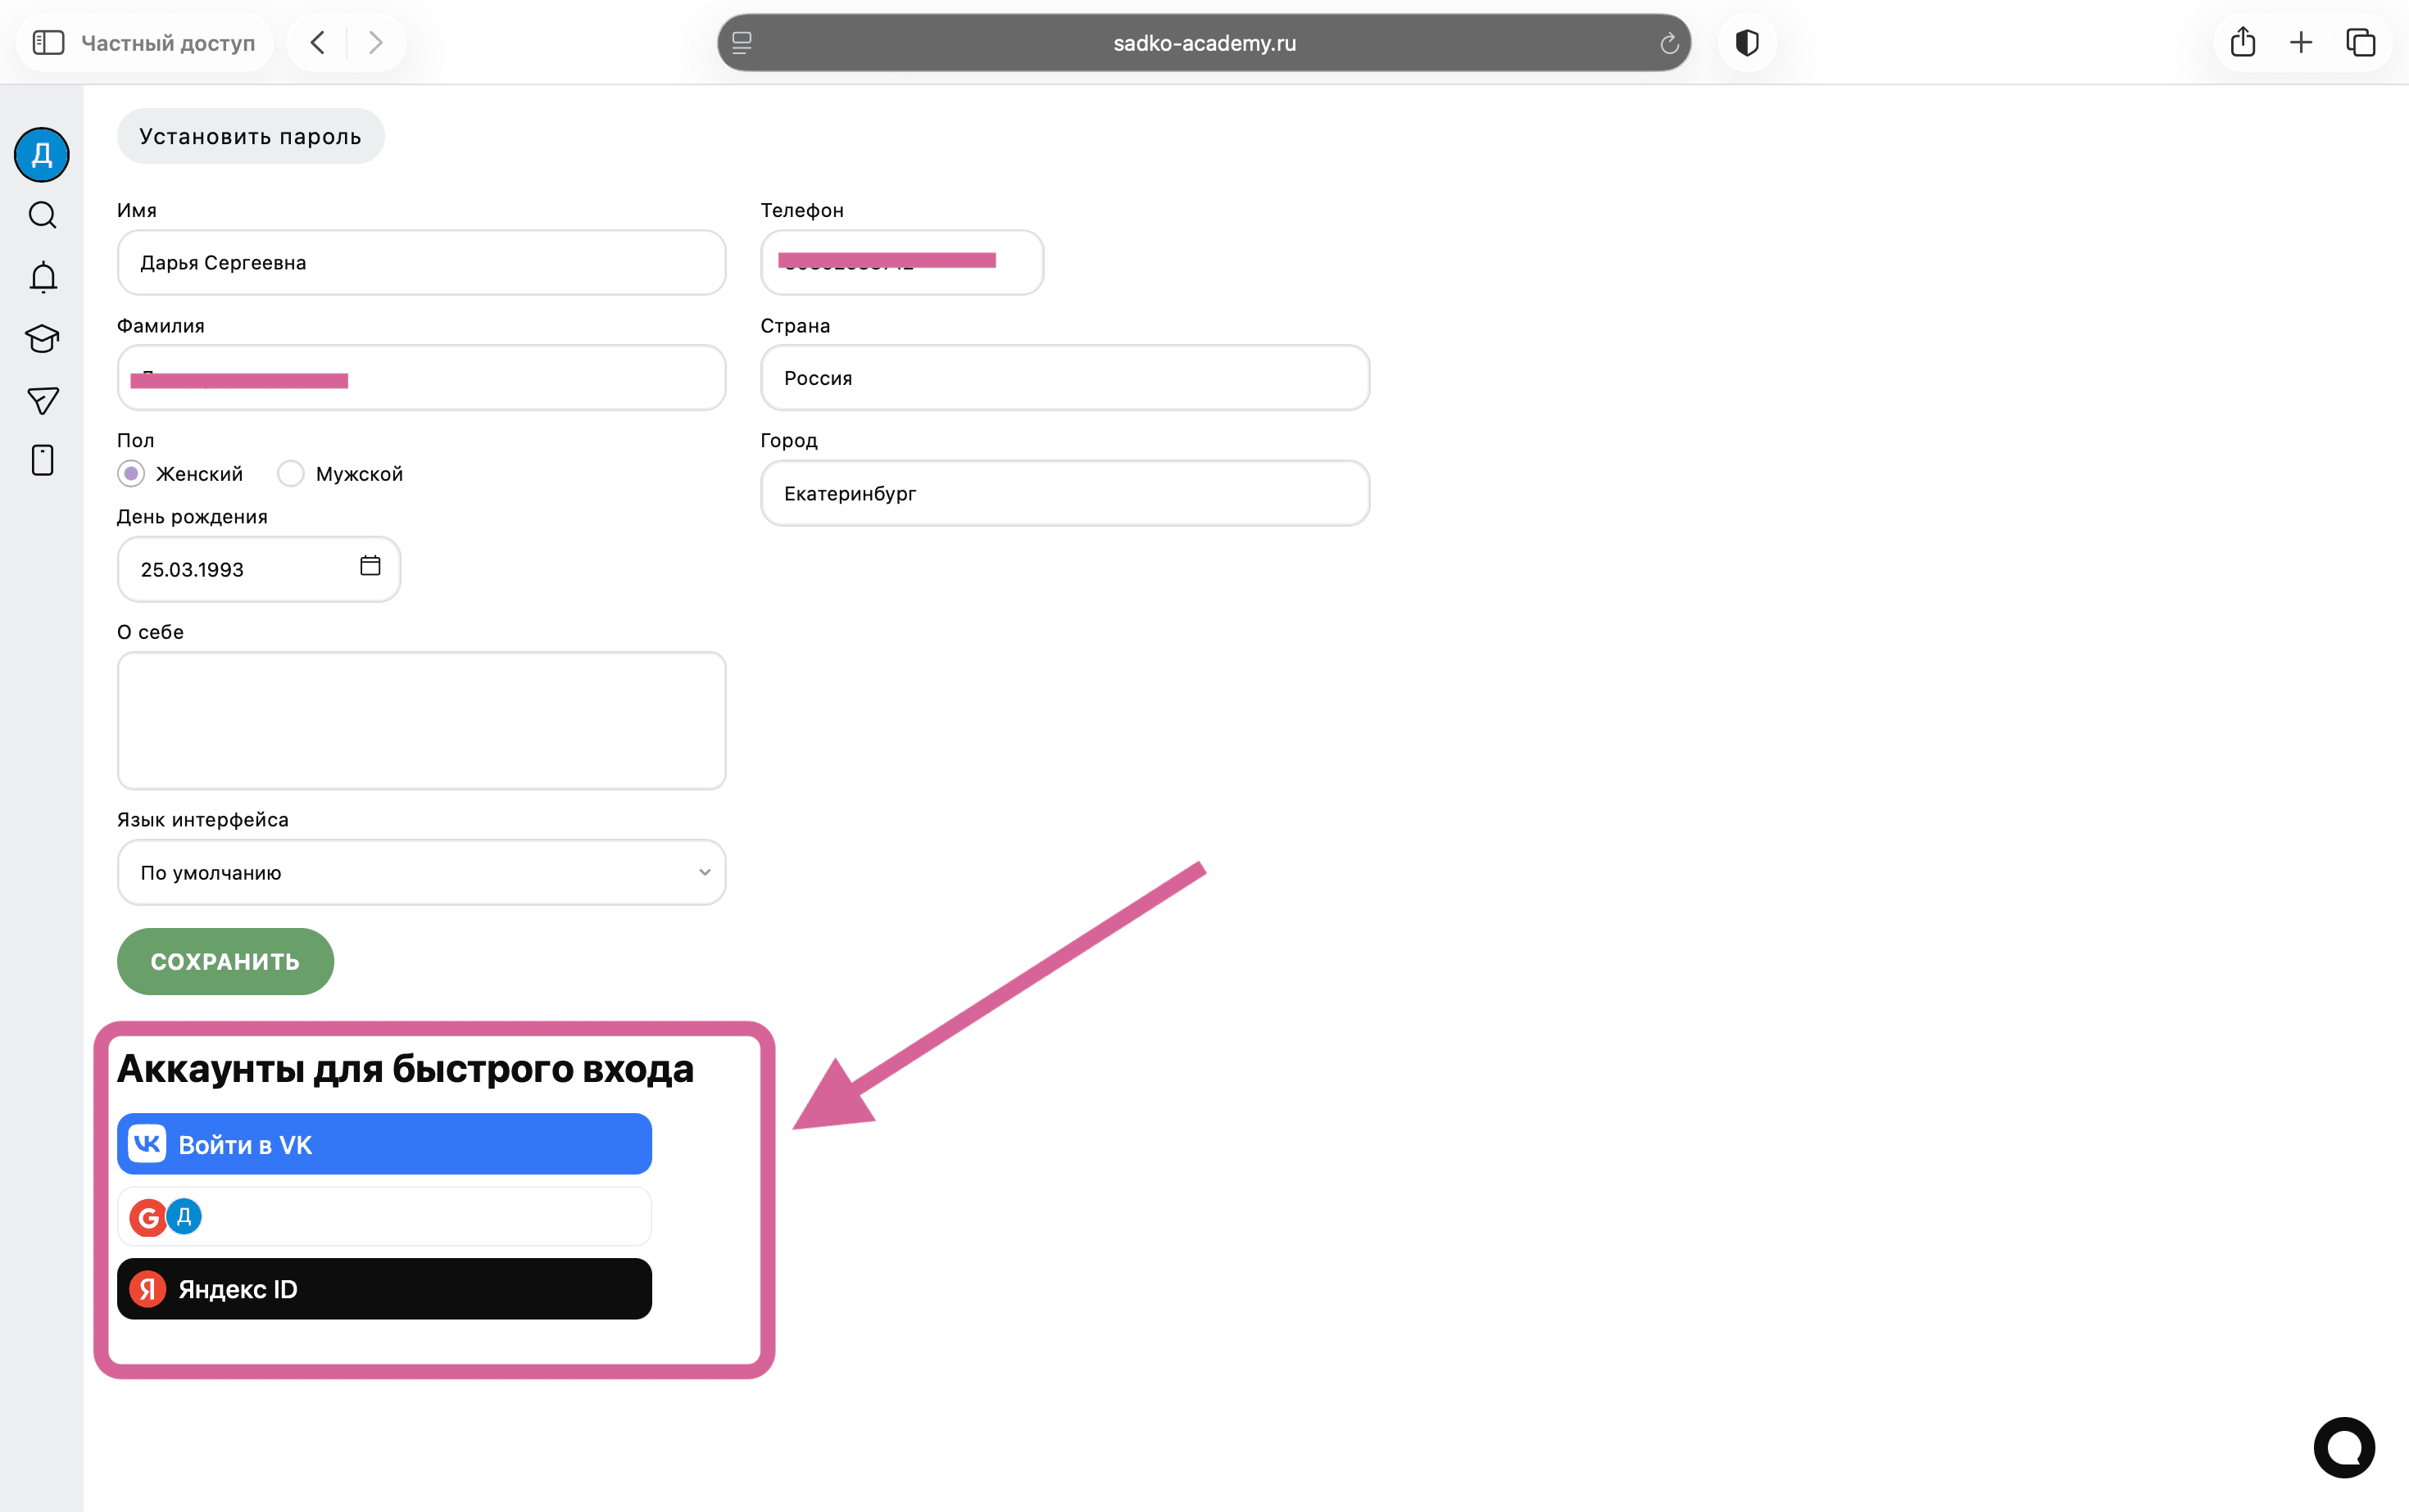Toggle the Safari sidebar button

(x=48, y=43)
